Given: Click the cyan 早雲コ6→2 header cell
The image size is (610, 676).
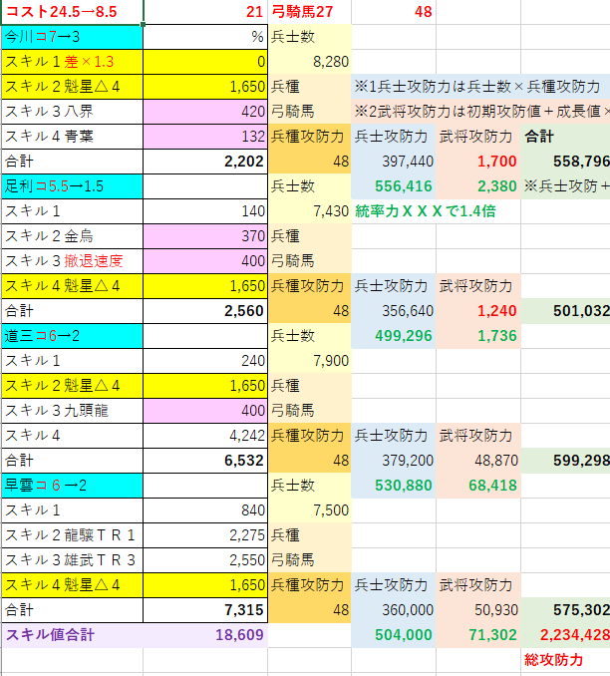Looking at the screenshot, I should (72, 486).
